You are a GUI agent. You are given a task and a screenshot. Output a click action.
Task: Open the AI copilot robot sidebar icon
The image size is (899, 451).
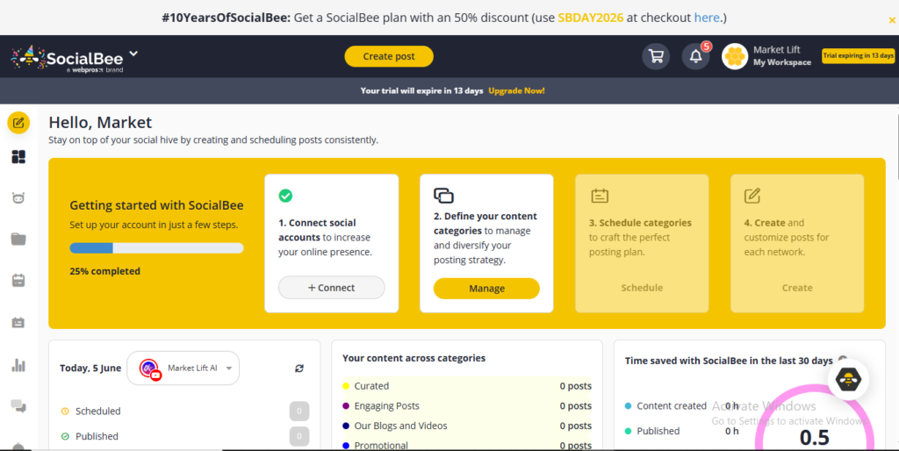[18, 198]
